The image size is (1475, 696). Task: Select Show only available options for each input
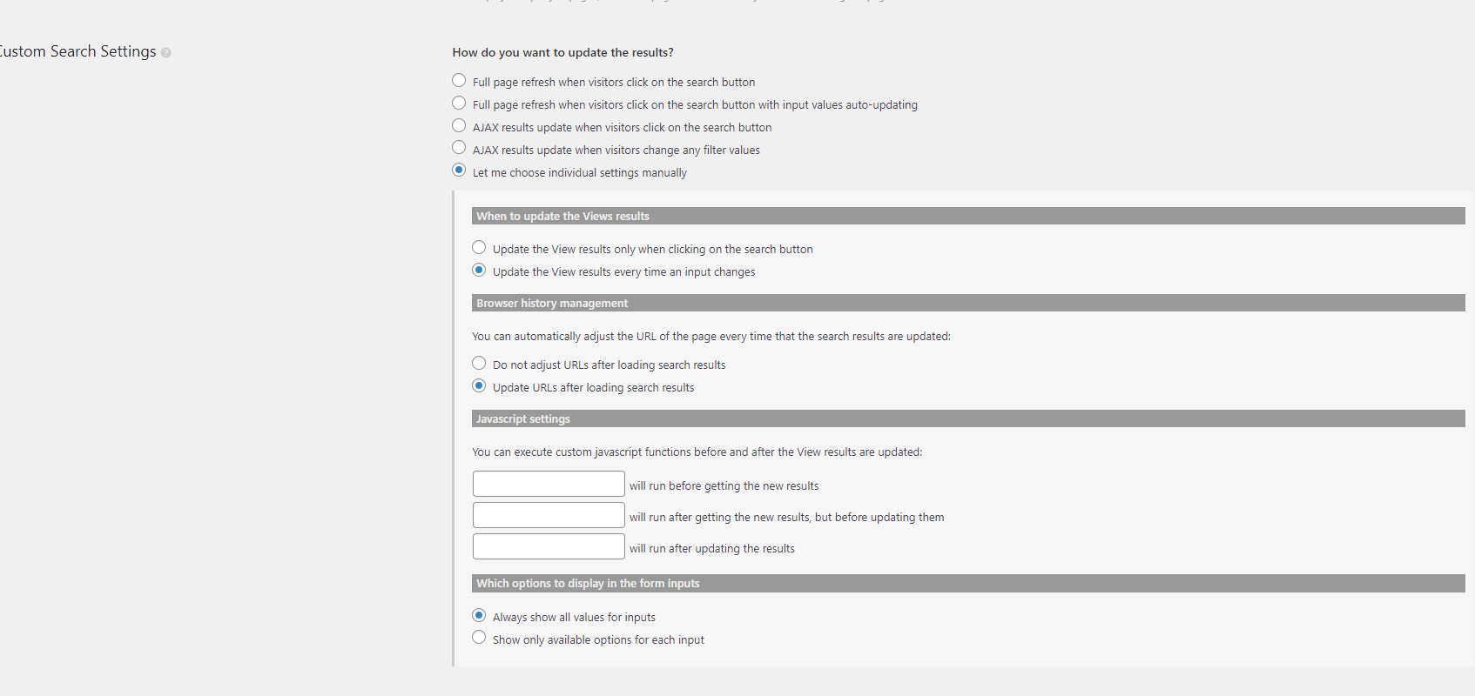(479, 638)
